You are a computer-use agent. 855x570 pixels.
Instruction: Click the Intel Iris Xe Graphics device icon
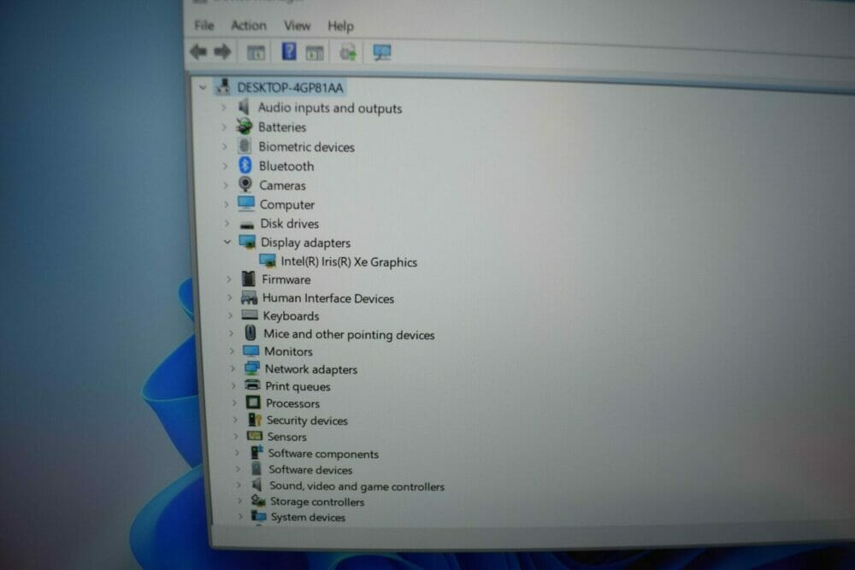coord(268,261)
